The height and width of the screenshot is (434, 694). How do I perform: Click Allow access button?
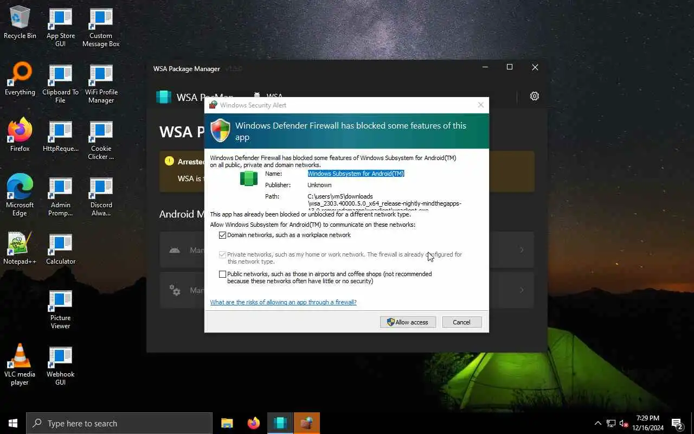(x=408, y=322)
